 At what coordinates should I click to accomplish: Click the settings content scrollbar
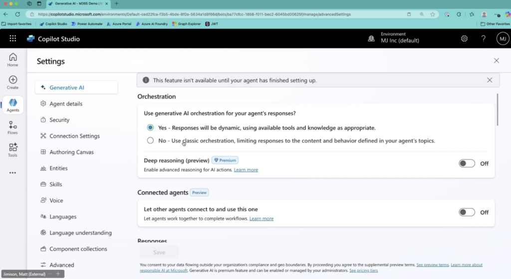[498, 109]
